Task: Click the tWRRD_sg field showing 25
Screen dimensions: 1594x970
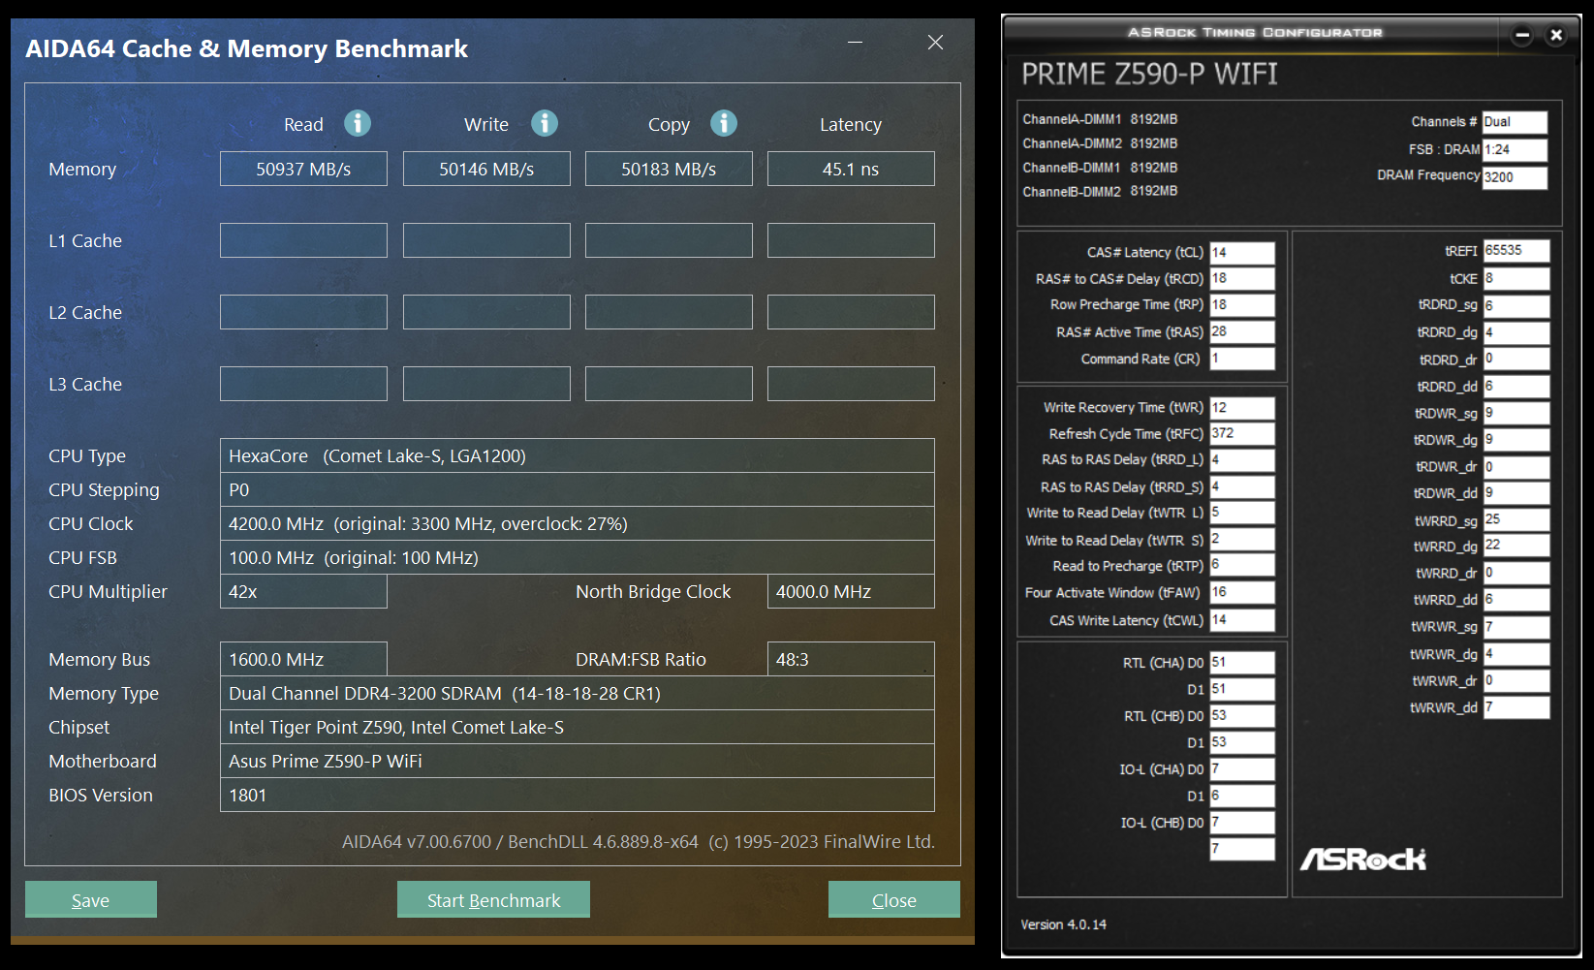Action: coord(1516,520)
